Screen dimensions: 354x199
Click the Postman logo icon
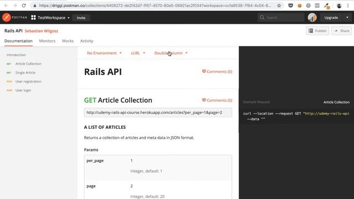pos(7,17)
